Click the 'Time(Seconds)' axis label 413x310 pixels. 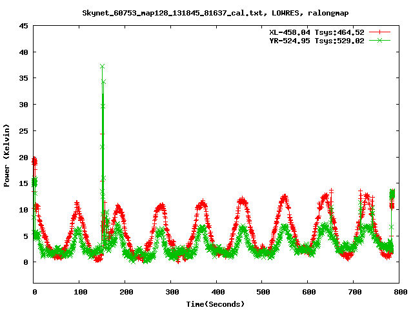215,304
